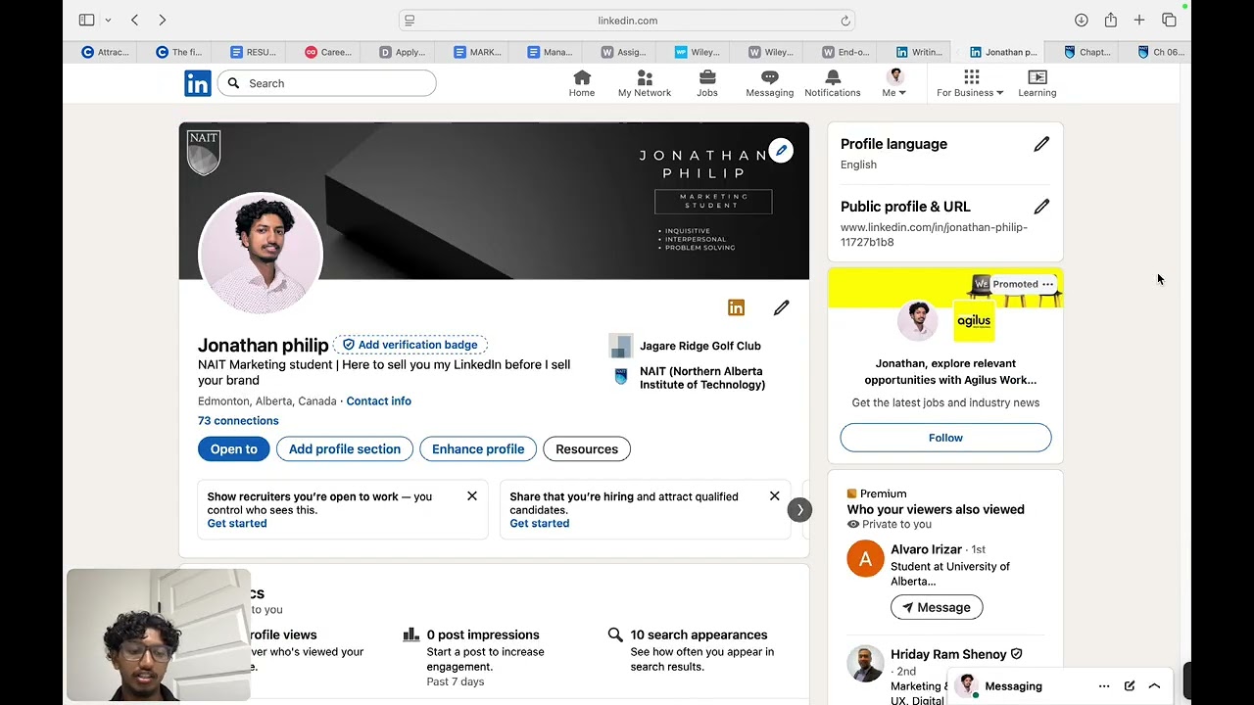This screenshot has width=1254, height=705.
Task: Open Hriday Ram Shenoy profile
Action: [x=948, y=654]
